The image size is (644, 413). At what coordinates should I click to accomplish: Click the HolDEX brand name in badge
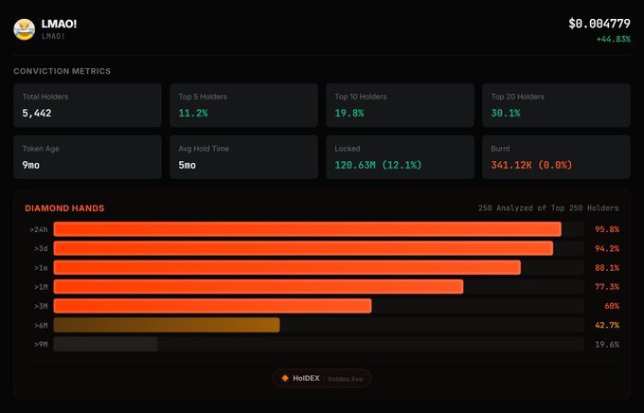[306, 378]
